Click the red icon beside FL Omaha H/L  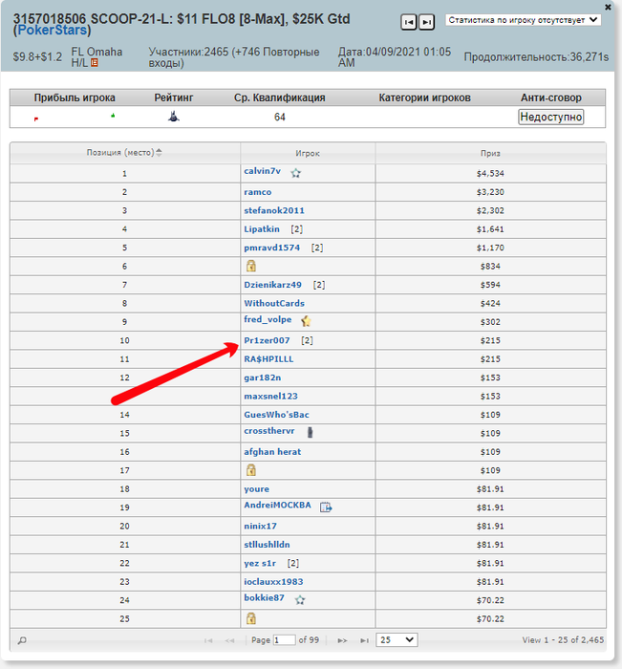(95, 63)
